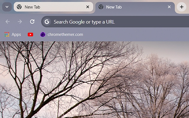The height and width of the screenshot is (118, 189).
Task: Go back using the left arrow
Action: [x=8, y=22]
